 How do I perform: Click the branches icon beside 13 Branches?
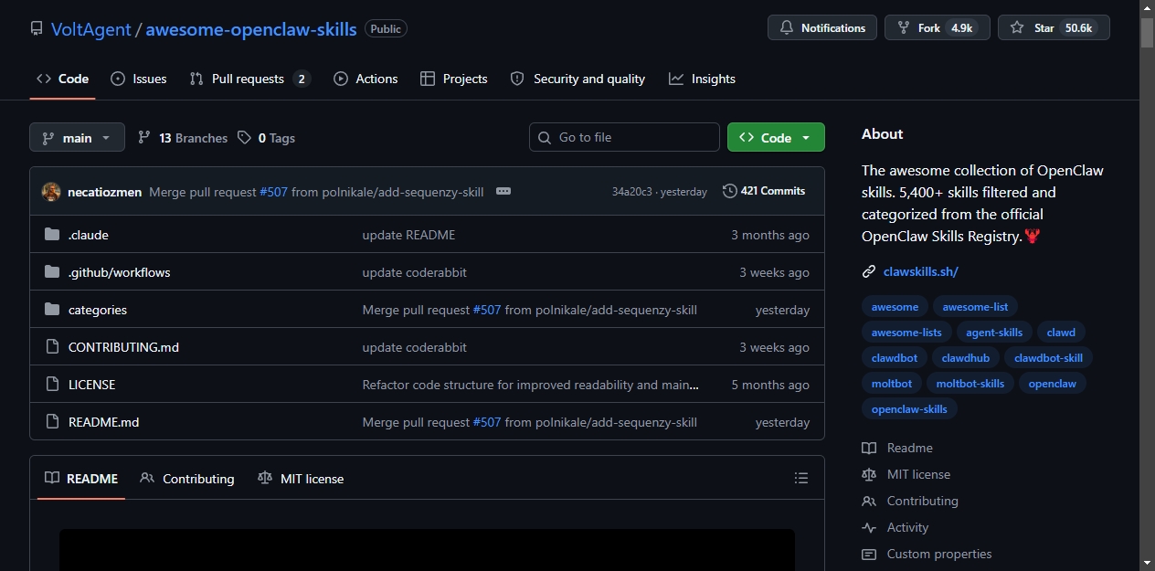(144, 138)
